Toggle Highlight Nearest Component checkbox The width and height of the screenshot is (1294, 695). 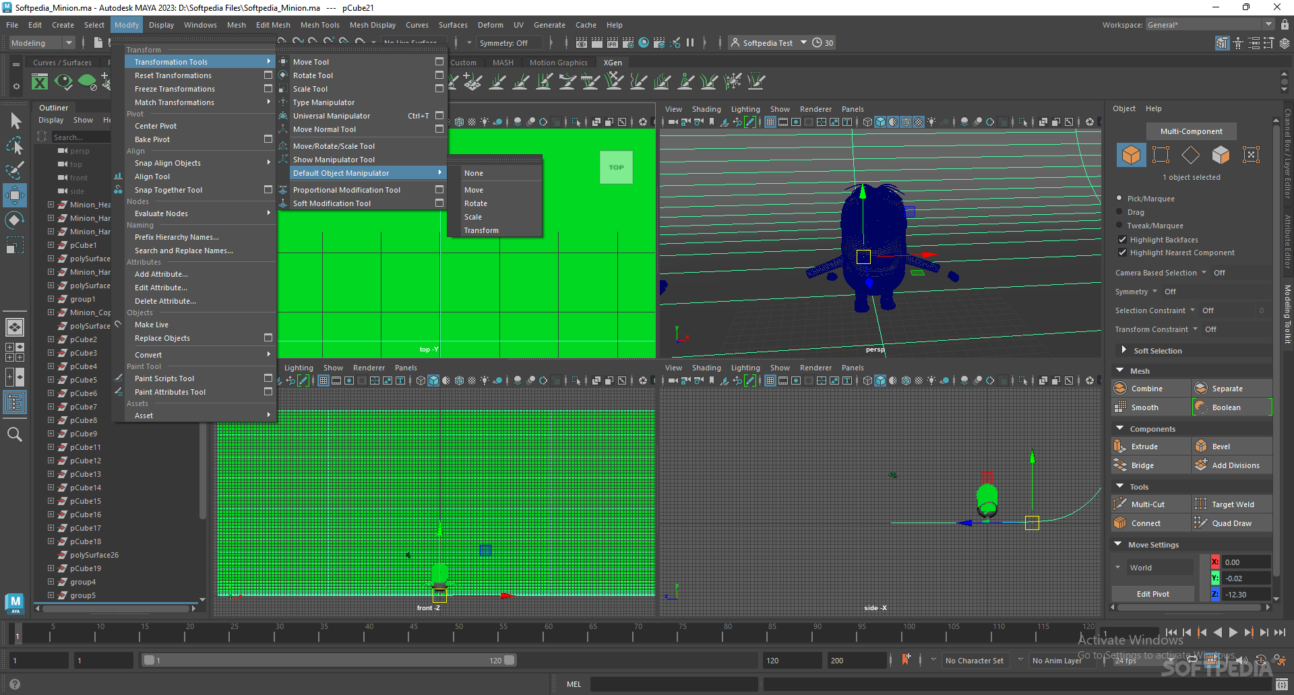pyautogui.click(x=1122, y=253)
